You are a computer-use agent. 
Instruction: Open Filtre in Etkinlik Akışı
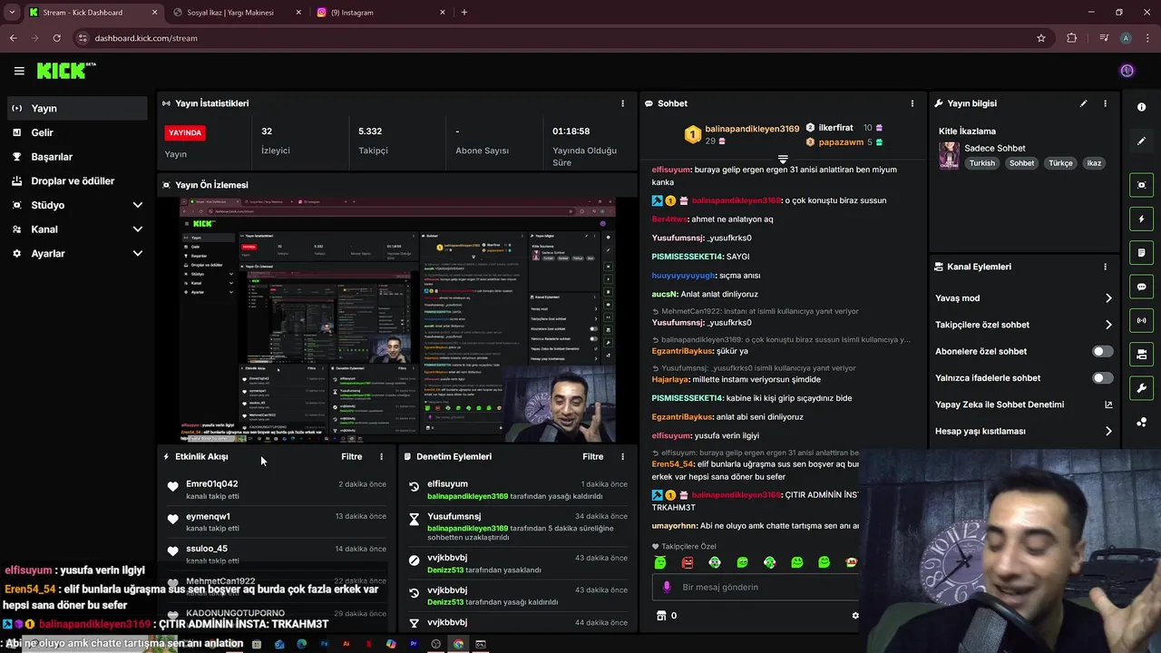(x=351, y=457)
